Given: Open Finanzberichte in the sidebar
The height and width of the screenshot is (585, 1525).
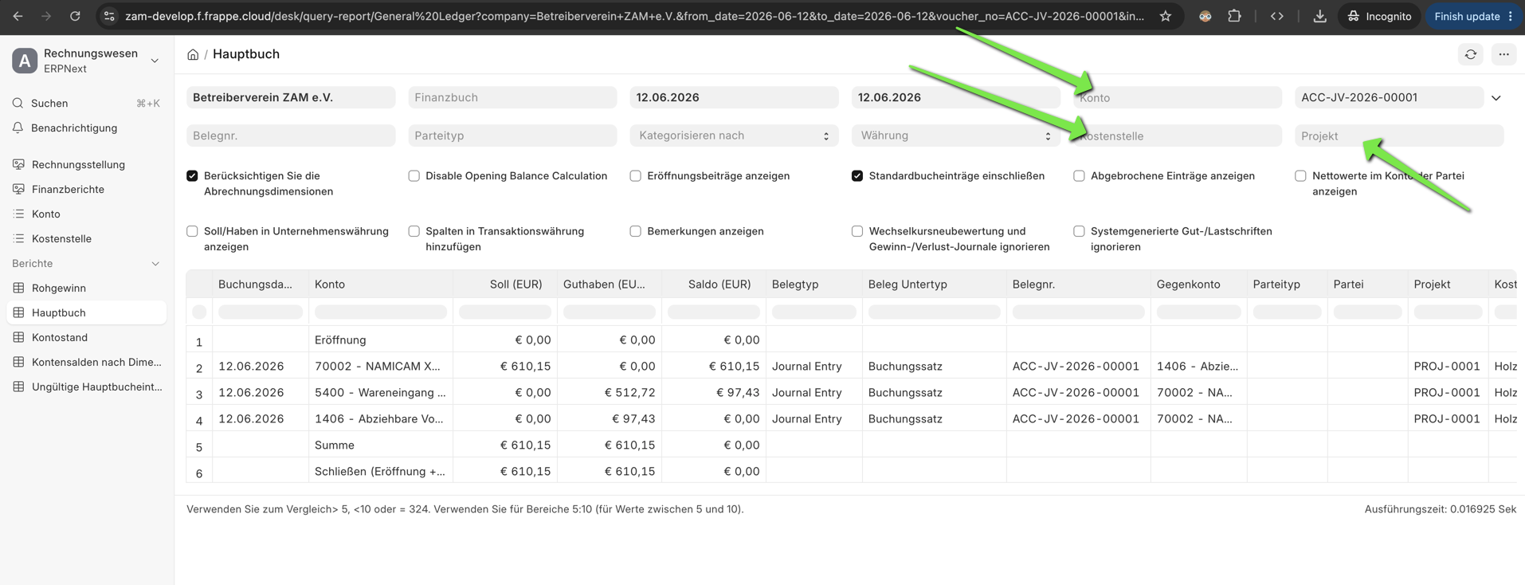Looking at the screenshot, I should tap(86, 189).
